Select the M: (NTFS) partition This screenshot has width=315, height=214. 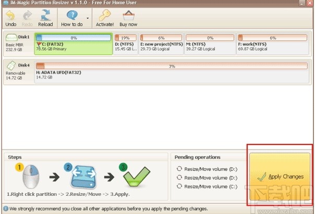pos(210,44)
